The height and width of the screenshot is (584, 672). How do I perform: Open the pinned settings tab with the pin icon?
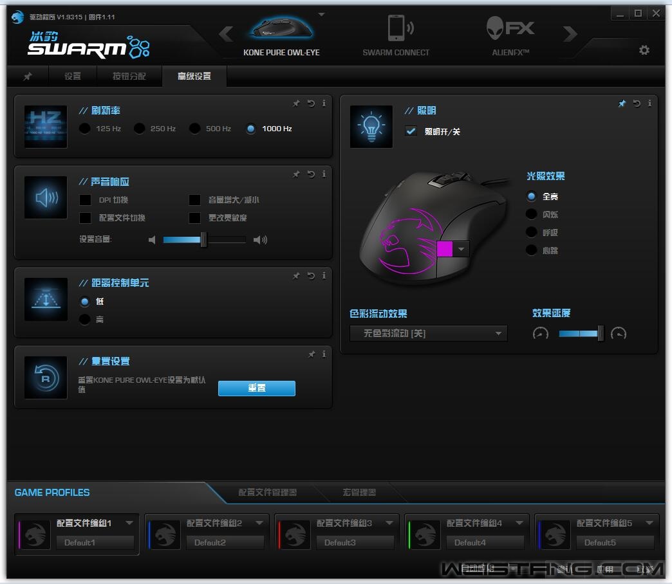(28, 77)
